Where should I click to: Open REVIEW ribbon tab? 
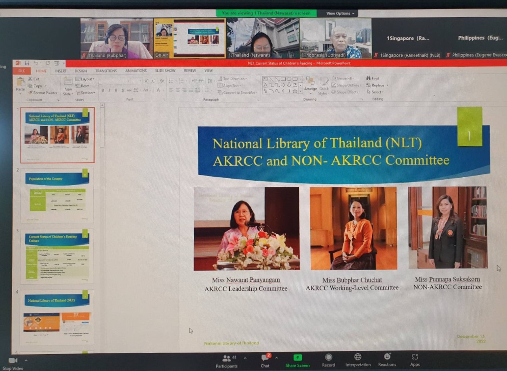point(190,71)
